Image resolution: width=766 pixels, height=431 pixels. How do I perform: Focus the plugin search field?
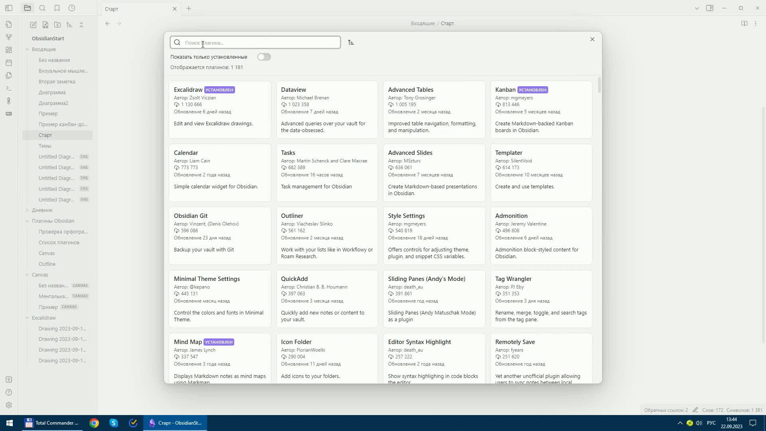[x=255, y=42]
